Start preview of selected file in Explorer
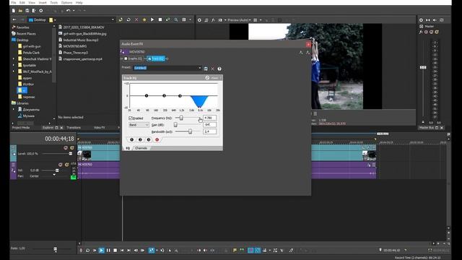 152,19
